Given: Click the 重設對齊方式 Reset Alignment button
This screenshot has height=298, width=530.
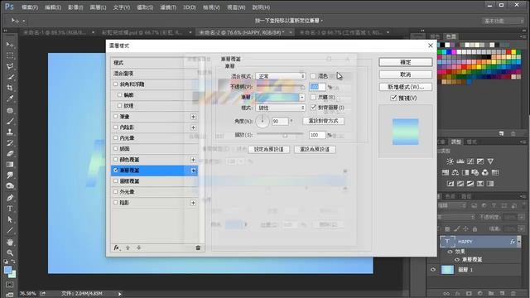Looking at the screenshot, I should click(x=324, y=121).
